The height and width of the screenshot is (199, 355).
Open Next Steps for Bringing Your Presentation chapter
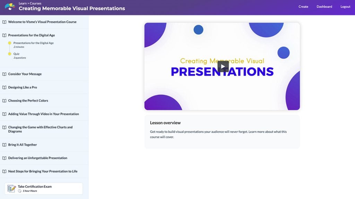[x=43, y=172]
